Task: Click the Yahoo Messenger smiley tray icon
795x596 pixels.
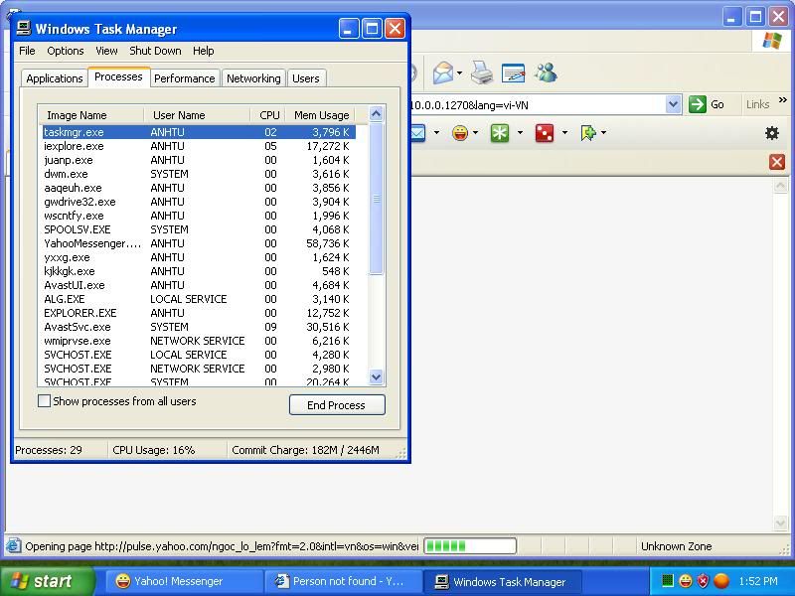Action: click(x=686, y=581)
